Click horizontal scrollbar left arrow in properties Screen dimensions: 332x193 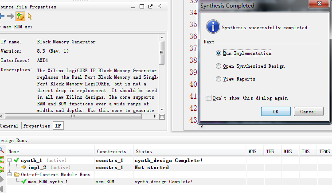1,116
